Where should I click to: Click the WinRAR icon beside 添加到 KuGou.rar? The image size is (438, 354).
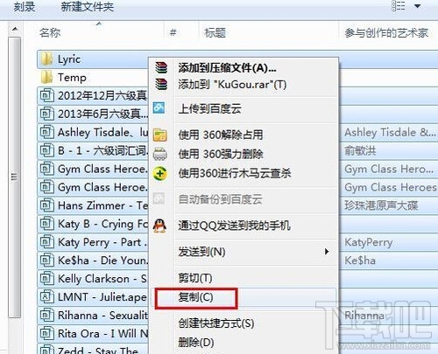(161, 84)
